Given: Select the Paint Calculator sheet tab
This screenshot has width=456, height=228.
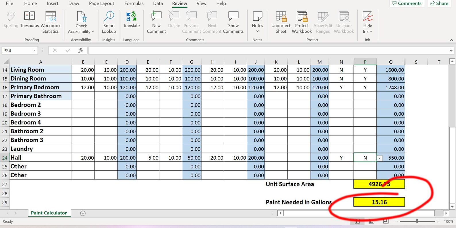Looking at the screenshot, I should 49,213.
